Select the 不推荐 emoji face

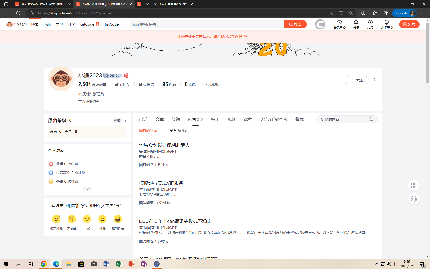72,219
